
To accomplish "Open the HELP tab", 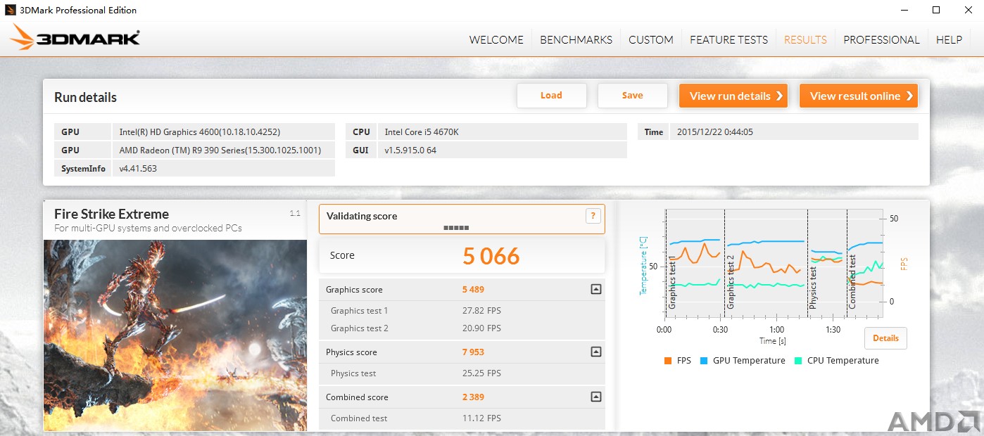I will point(949,39).
